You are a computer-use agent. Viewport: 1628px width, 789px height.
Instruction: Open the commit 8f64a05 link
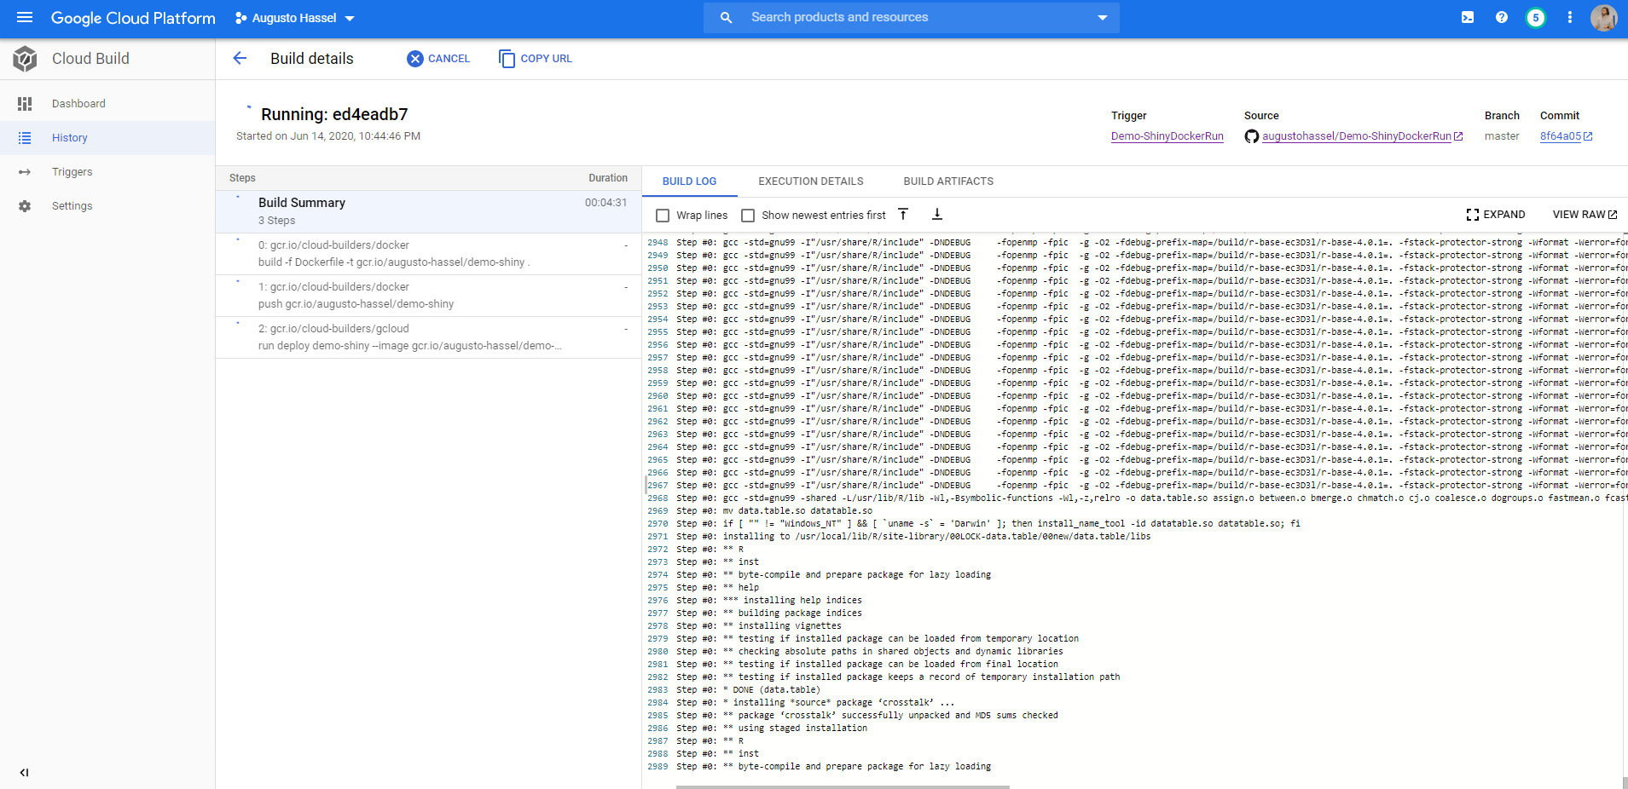tap(1560, 136)
